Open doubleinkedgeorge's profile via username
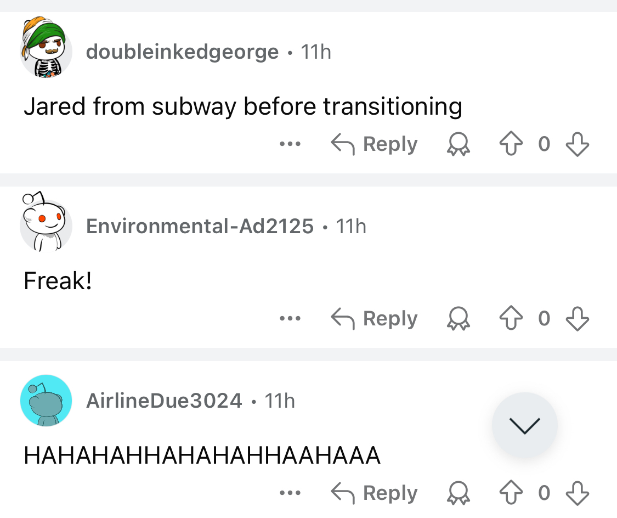 [183, 52]
